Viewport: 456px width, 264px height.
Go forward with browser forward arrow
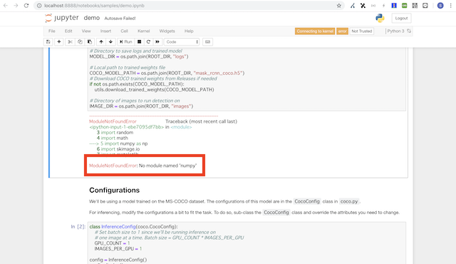pyautogui.click(x=16, y=6)
